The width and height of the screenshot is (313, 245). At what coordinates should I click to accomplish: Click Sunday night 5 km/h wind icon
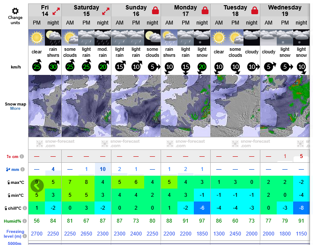tap(154, 67)
